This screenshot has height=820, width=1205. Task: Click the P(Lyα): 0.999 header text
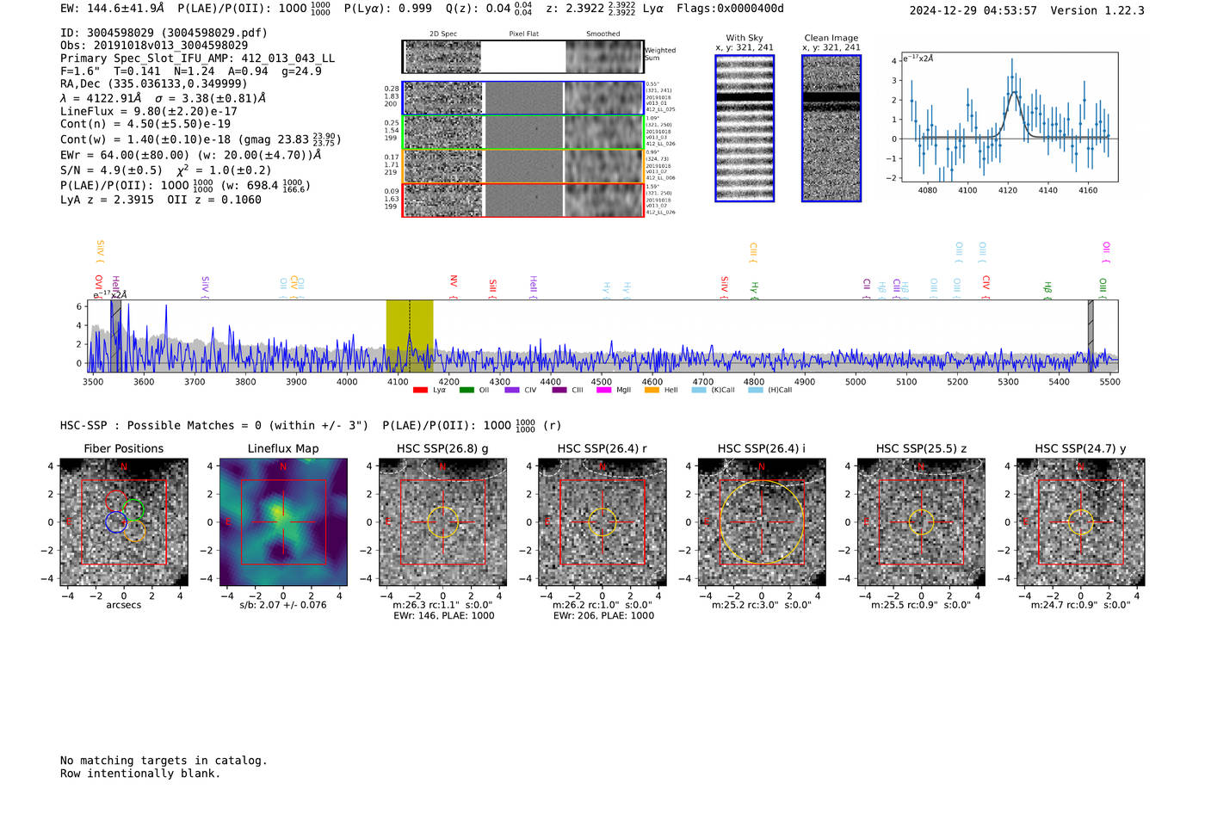387,9
